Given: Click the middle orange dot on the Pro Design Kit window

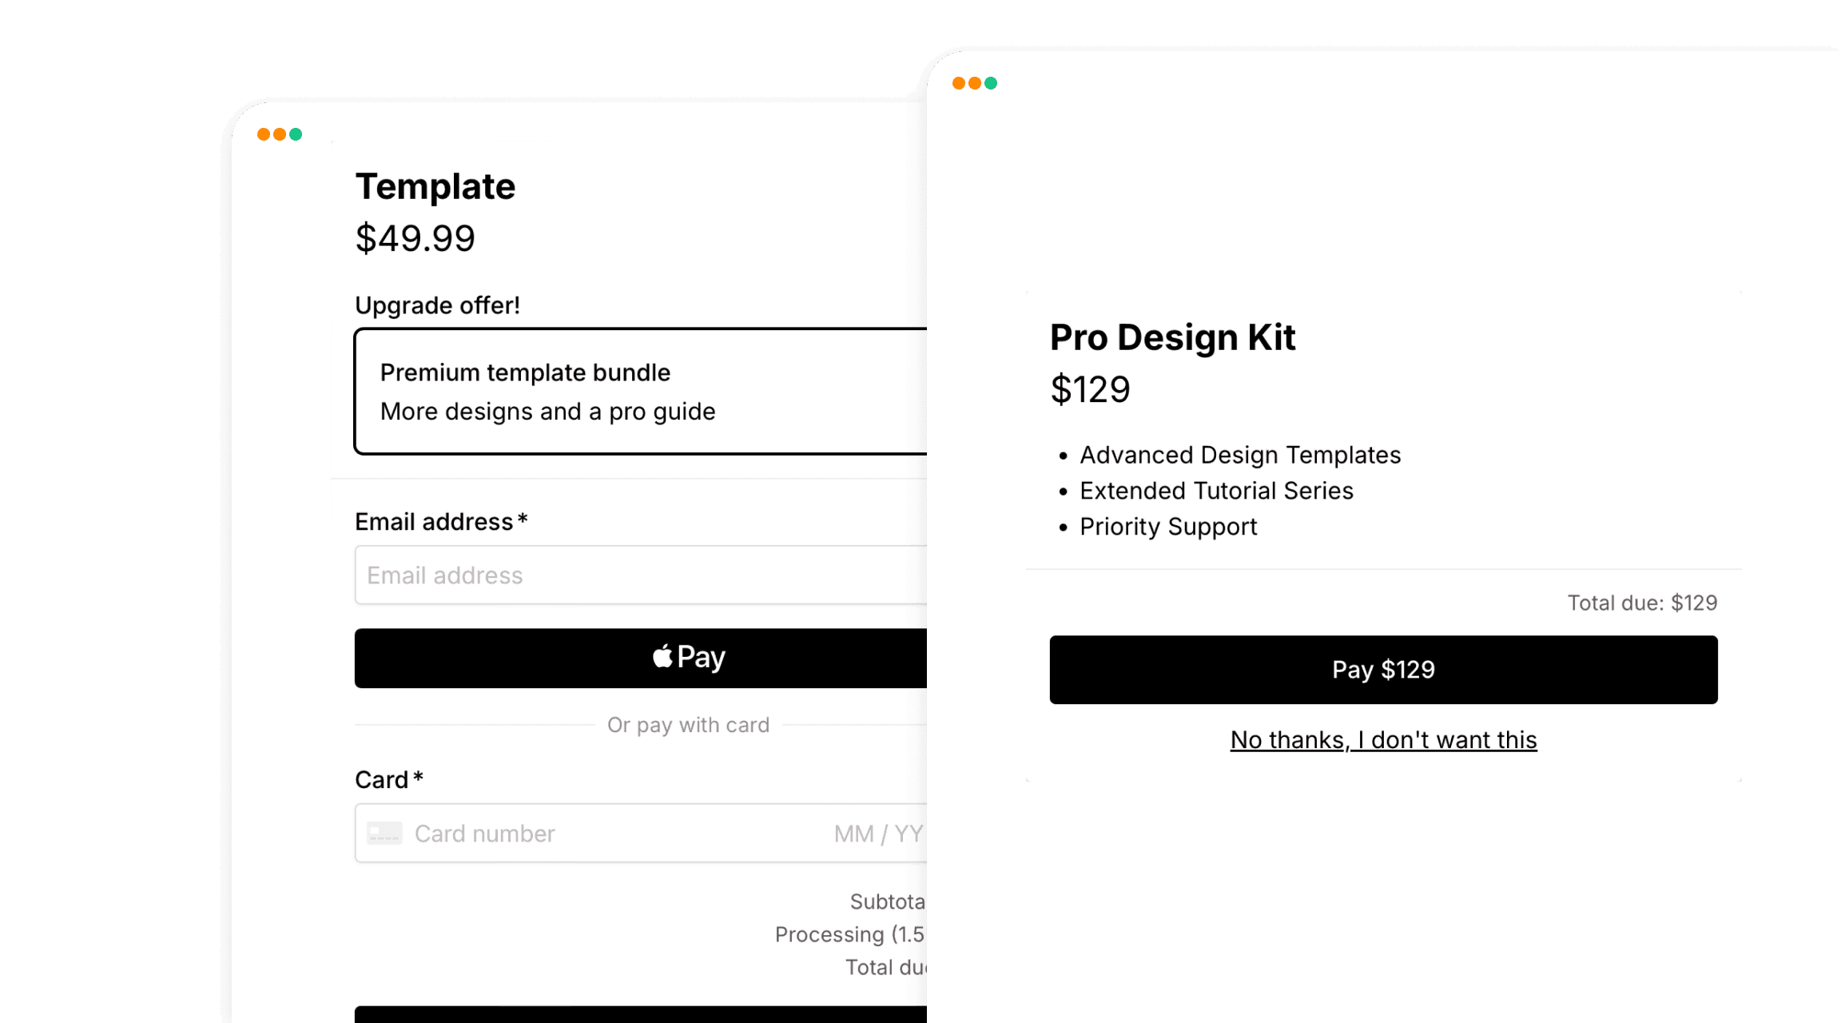Looking at the screenshot, I should [x=975, y=83].
